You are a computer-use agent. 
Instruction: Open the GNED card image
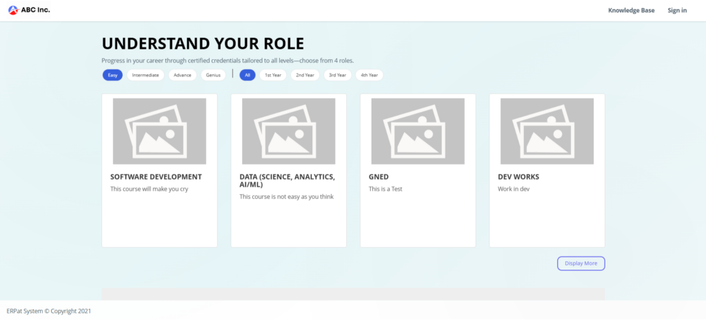click(x=418, y=131)
